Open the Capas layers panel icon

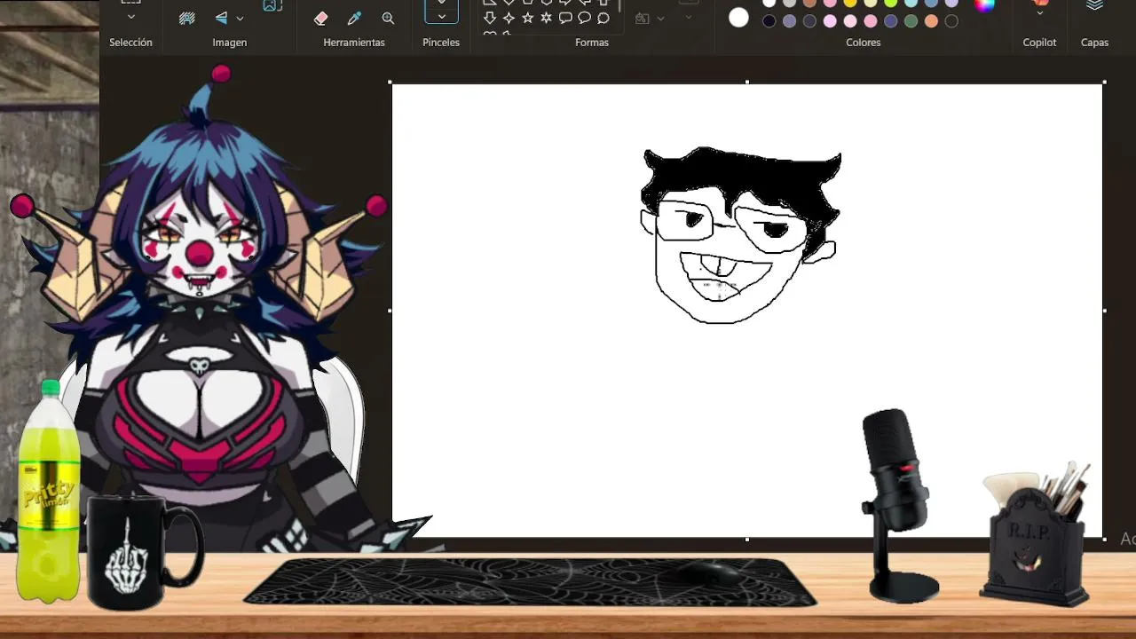[x=1094, y=5]
